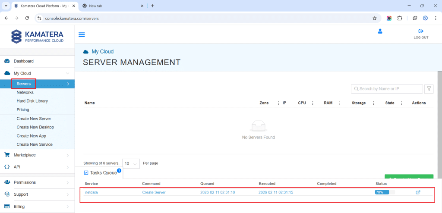Click the Permissions people icon
This screenshot has width=442, height=213.
coord(7,182)
